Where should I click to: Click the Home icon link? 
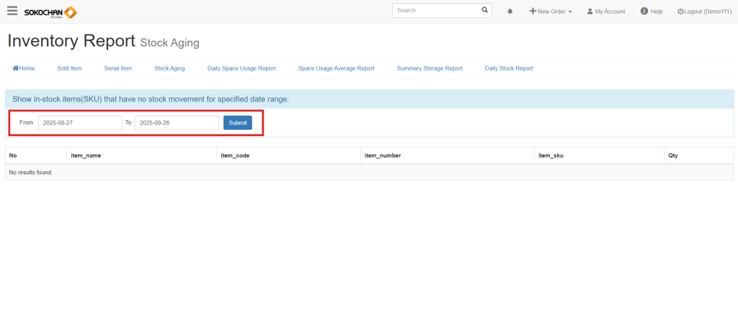click(24, 68)
